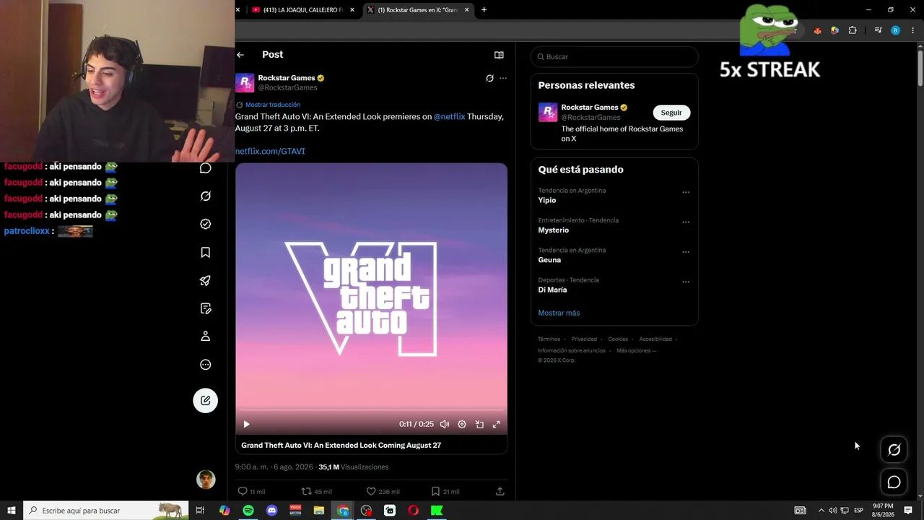This screenshot has width=924, height=520.
Task: Open Bookmarks in the X sidebar
Action: tap(206, 253)
